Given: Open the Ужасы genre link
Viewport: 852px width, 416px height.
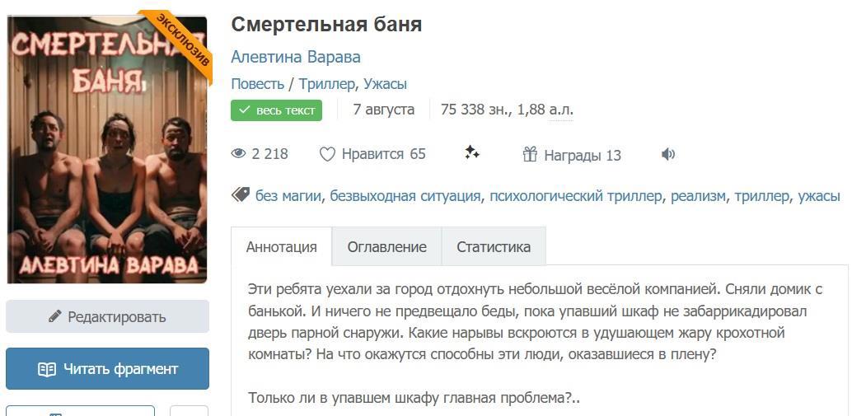Looking at the screenshot, I should point(385,84).
